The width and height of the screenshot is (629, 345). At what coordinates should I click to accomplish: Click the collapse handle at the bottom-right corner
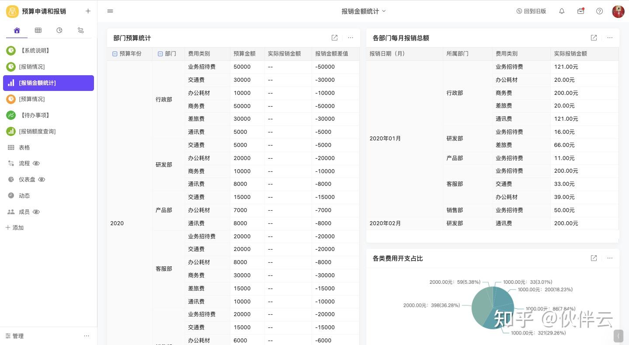(x=619, y=336)
